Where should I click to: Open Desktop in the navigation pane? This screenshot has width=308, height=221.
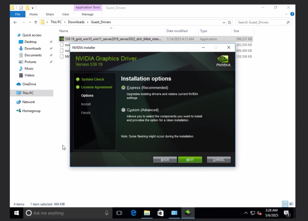click(30, 42)
